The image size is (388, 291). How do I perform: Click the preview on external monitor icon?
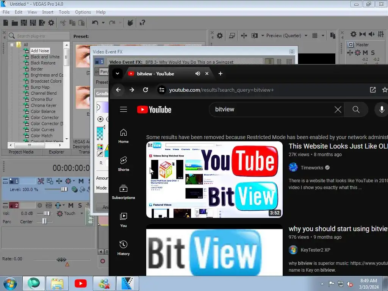[232, 36]
